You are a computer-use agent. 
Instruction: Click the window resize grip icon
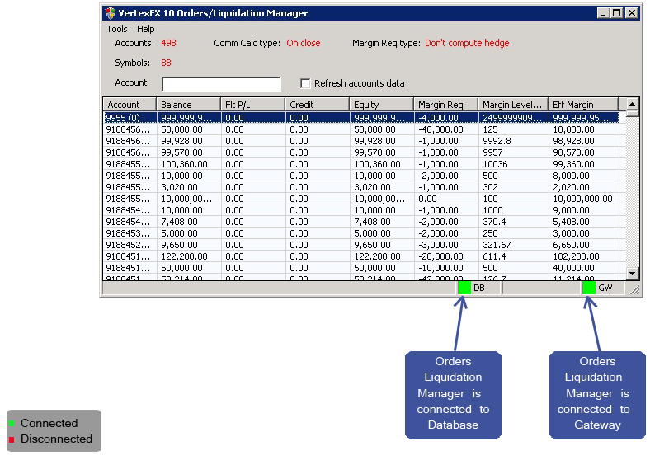point(634,288)
